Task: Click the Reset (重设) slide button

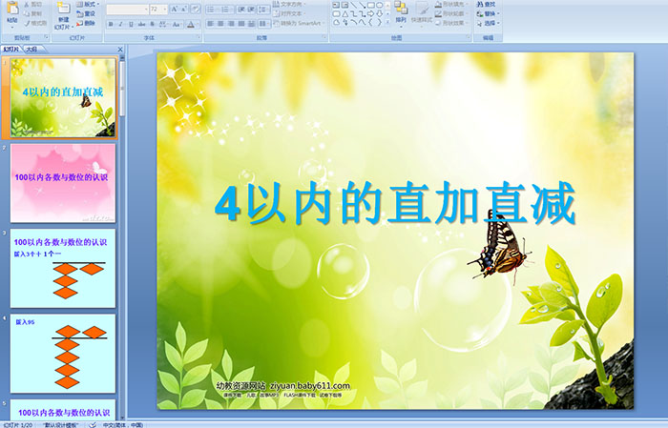Action: pos(86,13)
